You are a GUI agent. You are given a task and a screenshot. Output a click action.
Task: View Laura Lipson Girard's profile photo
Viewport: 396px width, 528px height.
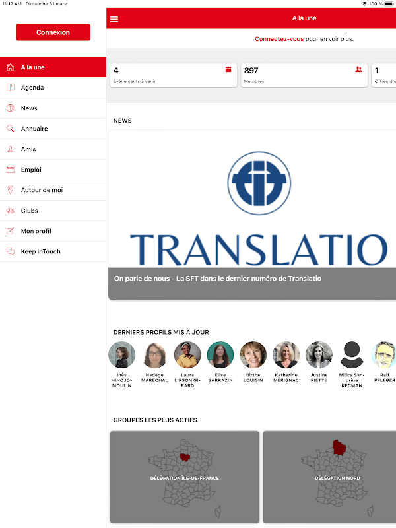coord(187,354)
